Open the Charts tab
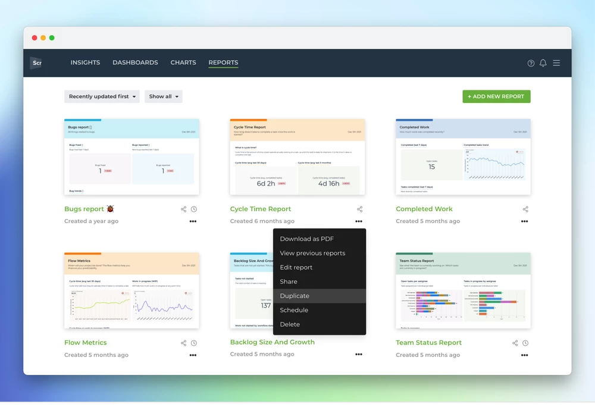 [183, 62]
